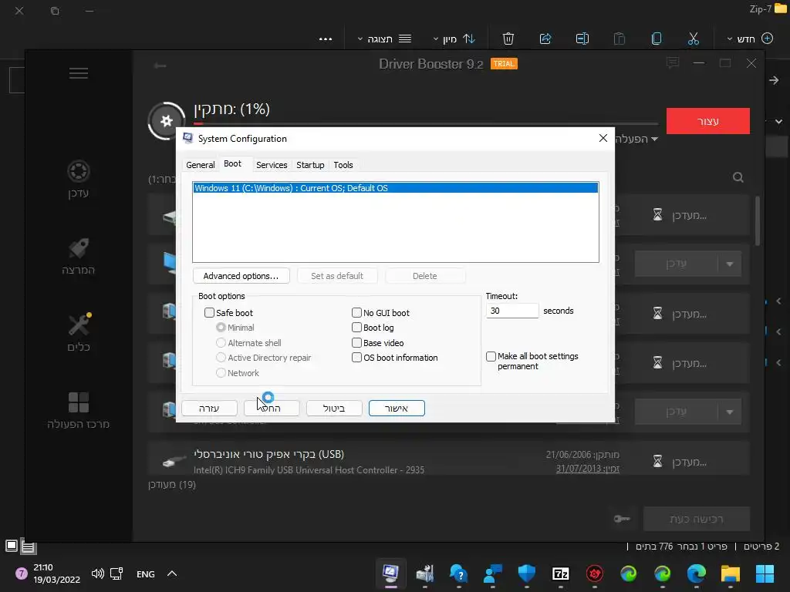Open Windows Security shield on taskbar

(526, 573)
